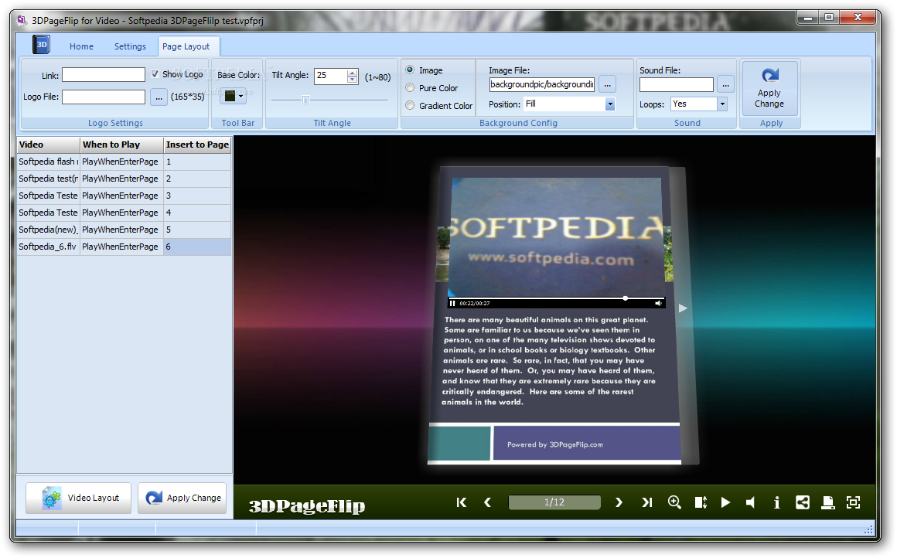The image size is (897, 558).
Task: Browse for background Image File
Action: [x=607, y=84]
